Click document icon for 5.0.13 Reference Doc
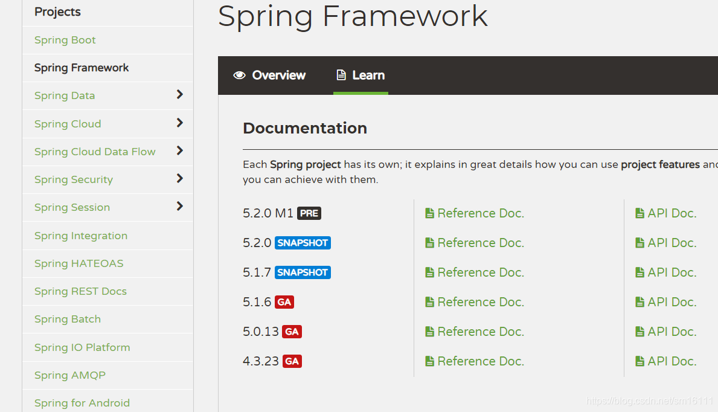 coord(429,331)
